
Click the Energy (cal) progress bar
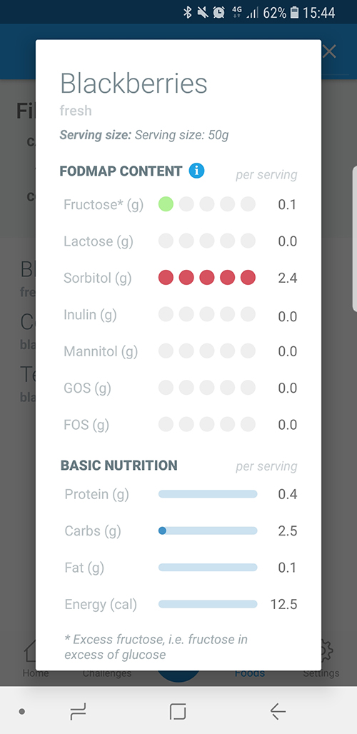click(x=208, y=604)
